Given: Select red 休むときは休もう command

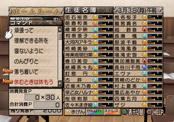Looking at the screenshot, I should pos(34,82).
